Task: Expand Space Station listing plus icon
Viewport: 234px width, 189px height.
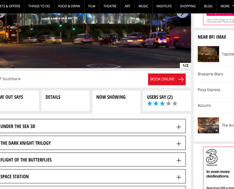Action: click(x=179, y=177)
